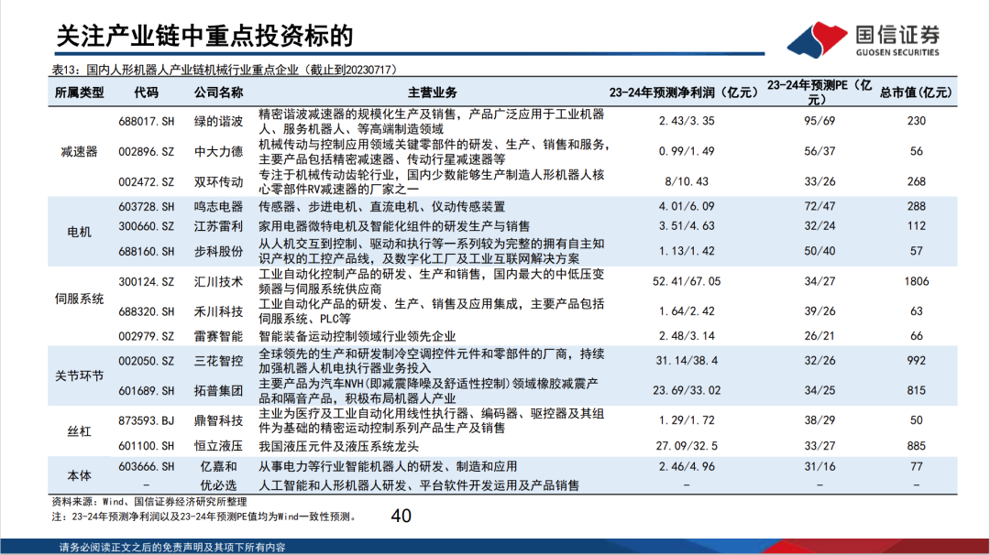This screenshot has width=990, height=555.
Task: Select company name 绿的谐波
Action: click(218, 121)
